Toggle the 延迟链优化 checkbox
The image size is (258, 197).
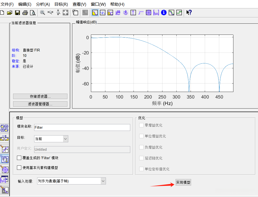pos(141,158)
